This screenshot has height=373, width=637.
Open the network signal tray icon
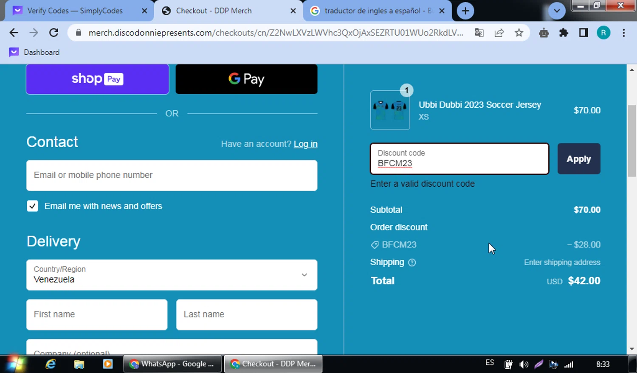click(x=569, y=364)
